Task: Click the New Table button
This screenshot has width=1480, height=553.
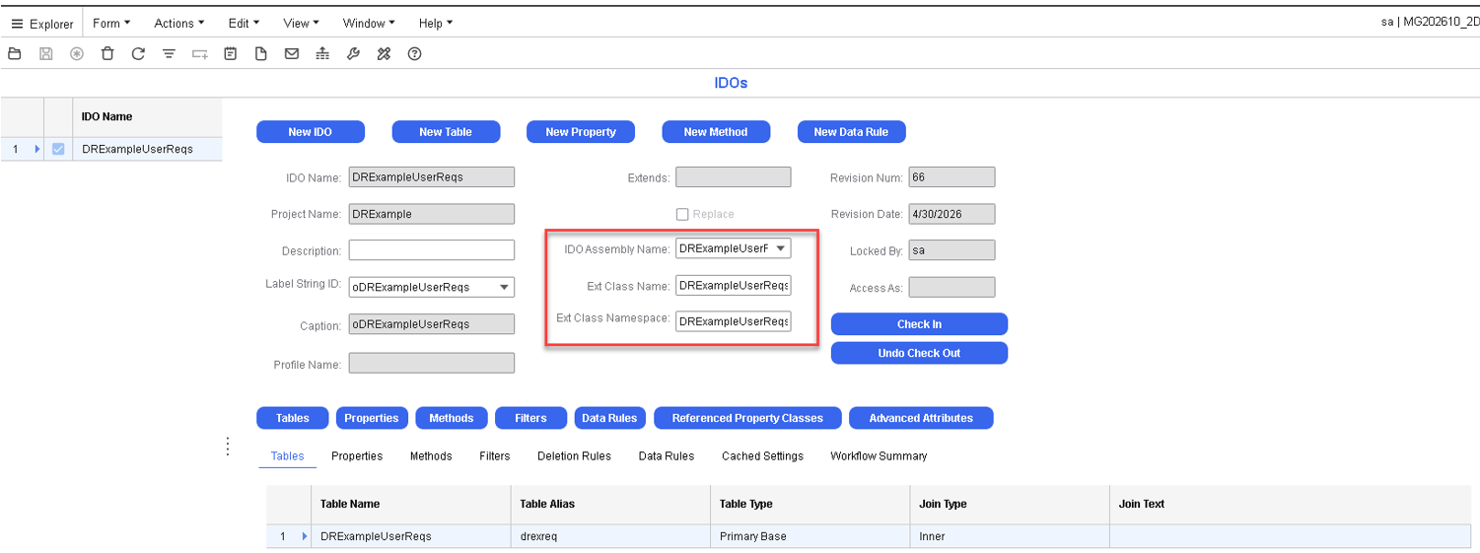Action: coord(446,132)
